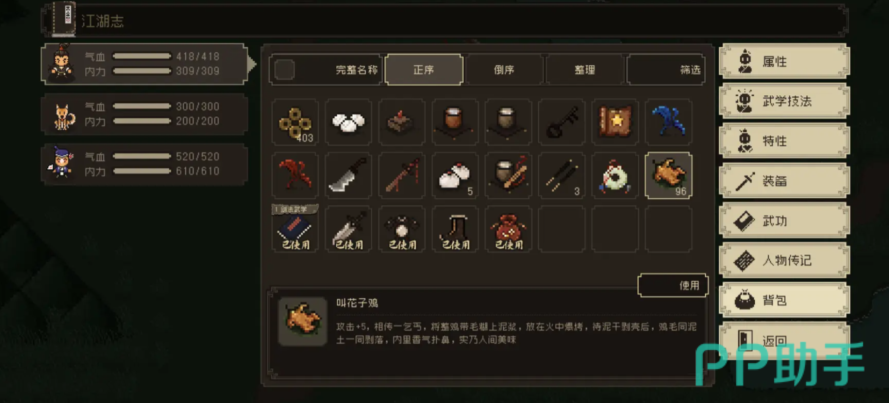Select the cleaver knife item

[348, 176]
